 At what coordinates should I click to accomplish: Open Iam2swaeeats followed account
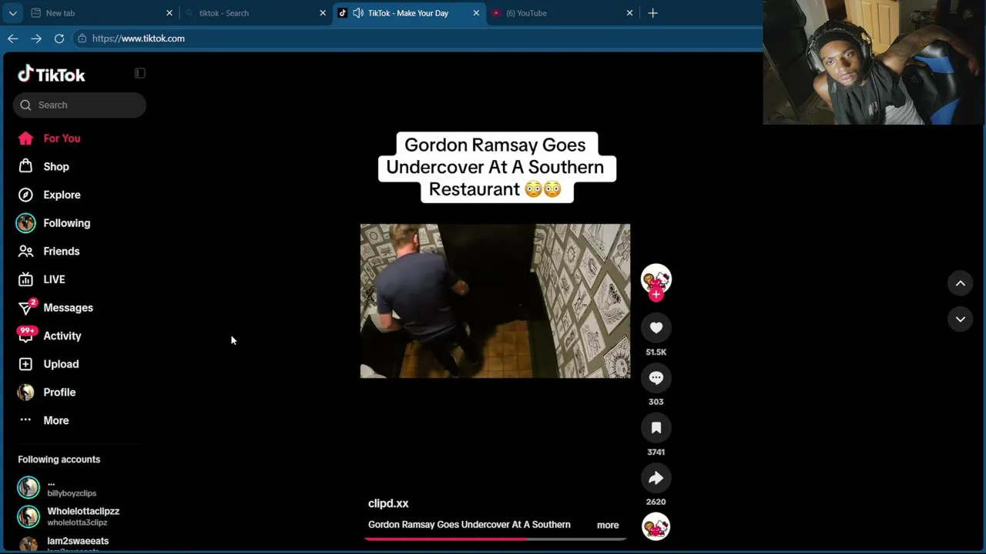63,544
